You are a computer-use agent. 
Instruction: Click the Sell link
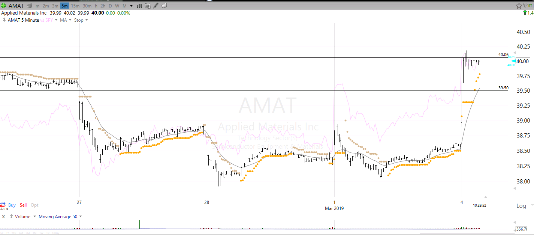coord(23,205)
